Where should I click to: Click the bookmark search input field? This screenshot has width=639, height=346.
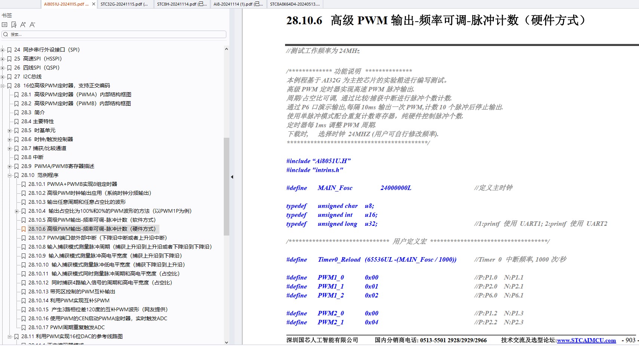(x=114, y=34)
